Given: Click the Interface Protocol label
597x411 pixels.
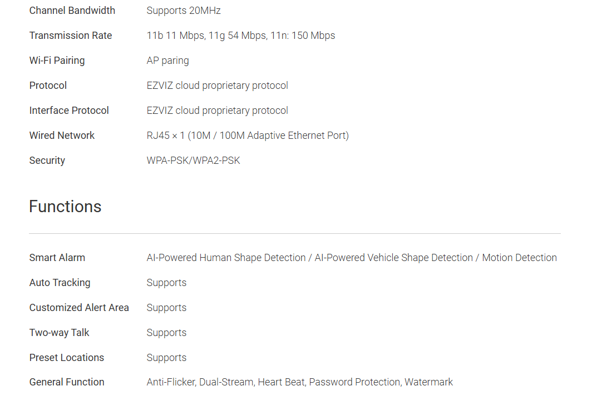Looking at the screenshot, I should tap(69, 111).
